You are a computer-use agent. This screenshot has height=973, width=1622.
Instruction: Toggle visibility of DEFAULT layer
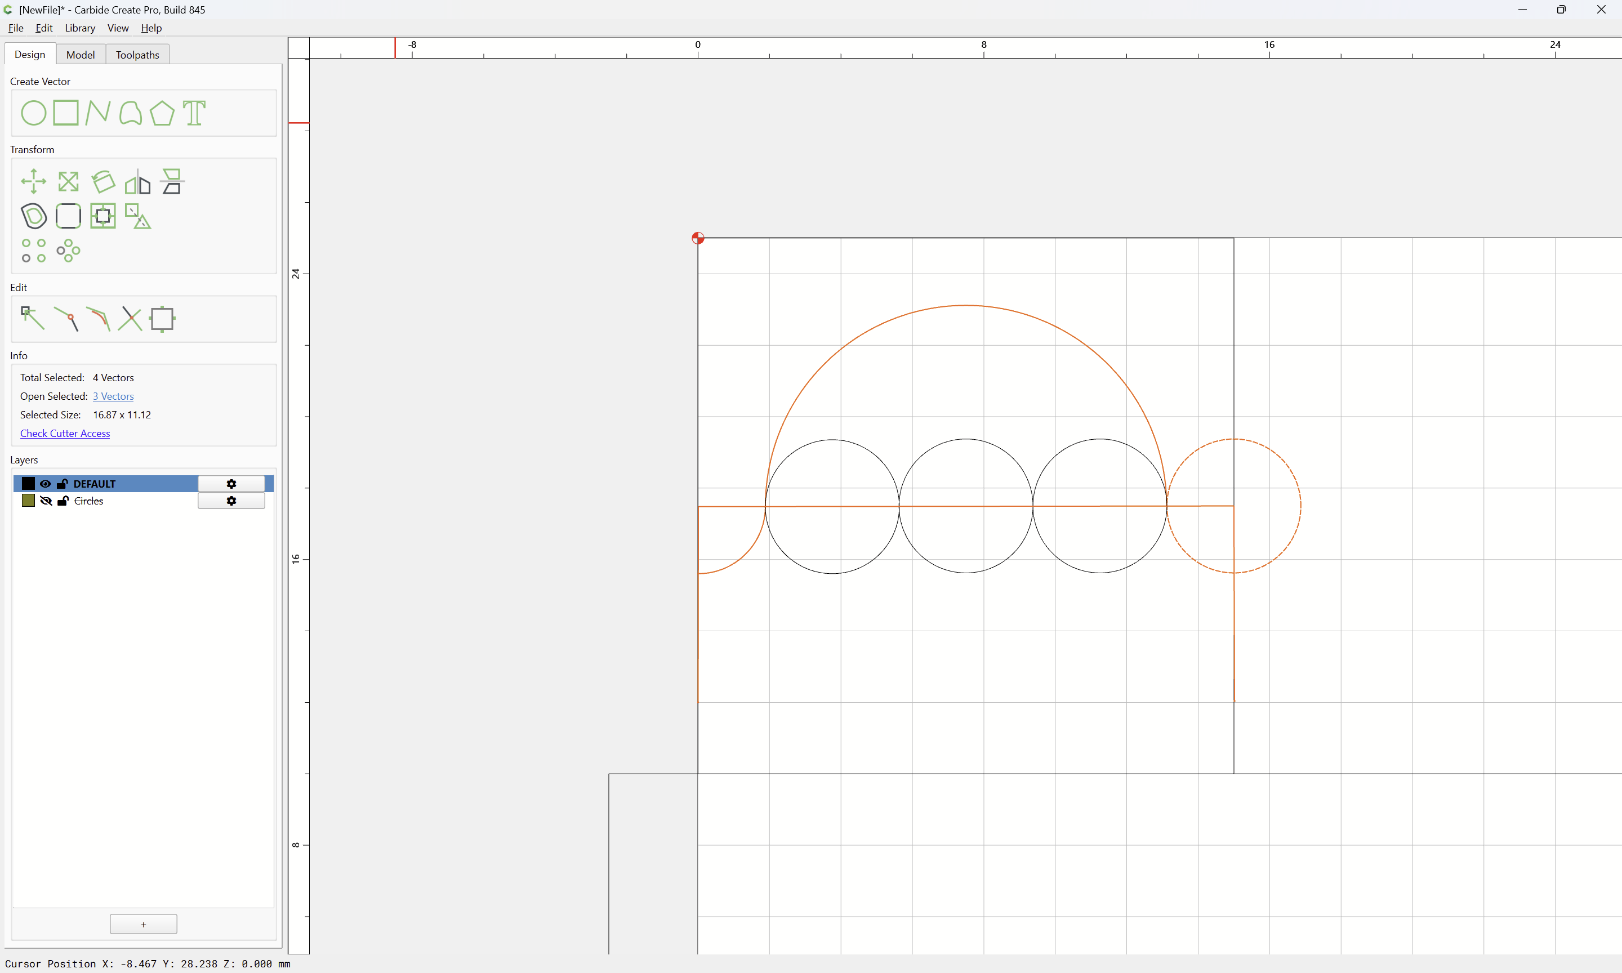tap(45, 484)
